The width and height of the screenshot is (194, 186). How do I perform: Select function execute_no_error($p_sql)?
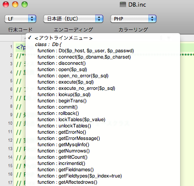(x=103, y=88)
